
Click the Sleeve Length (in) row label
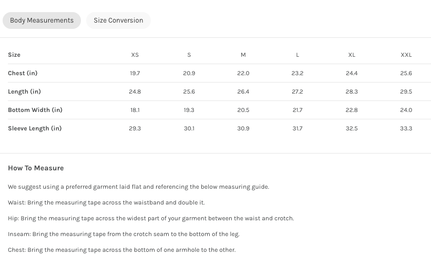point(35,128)
